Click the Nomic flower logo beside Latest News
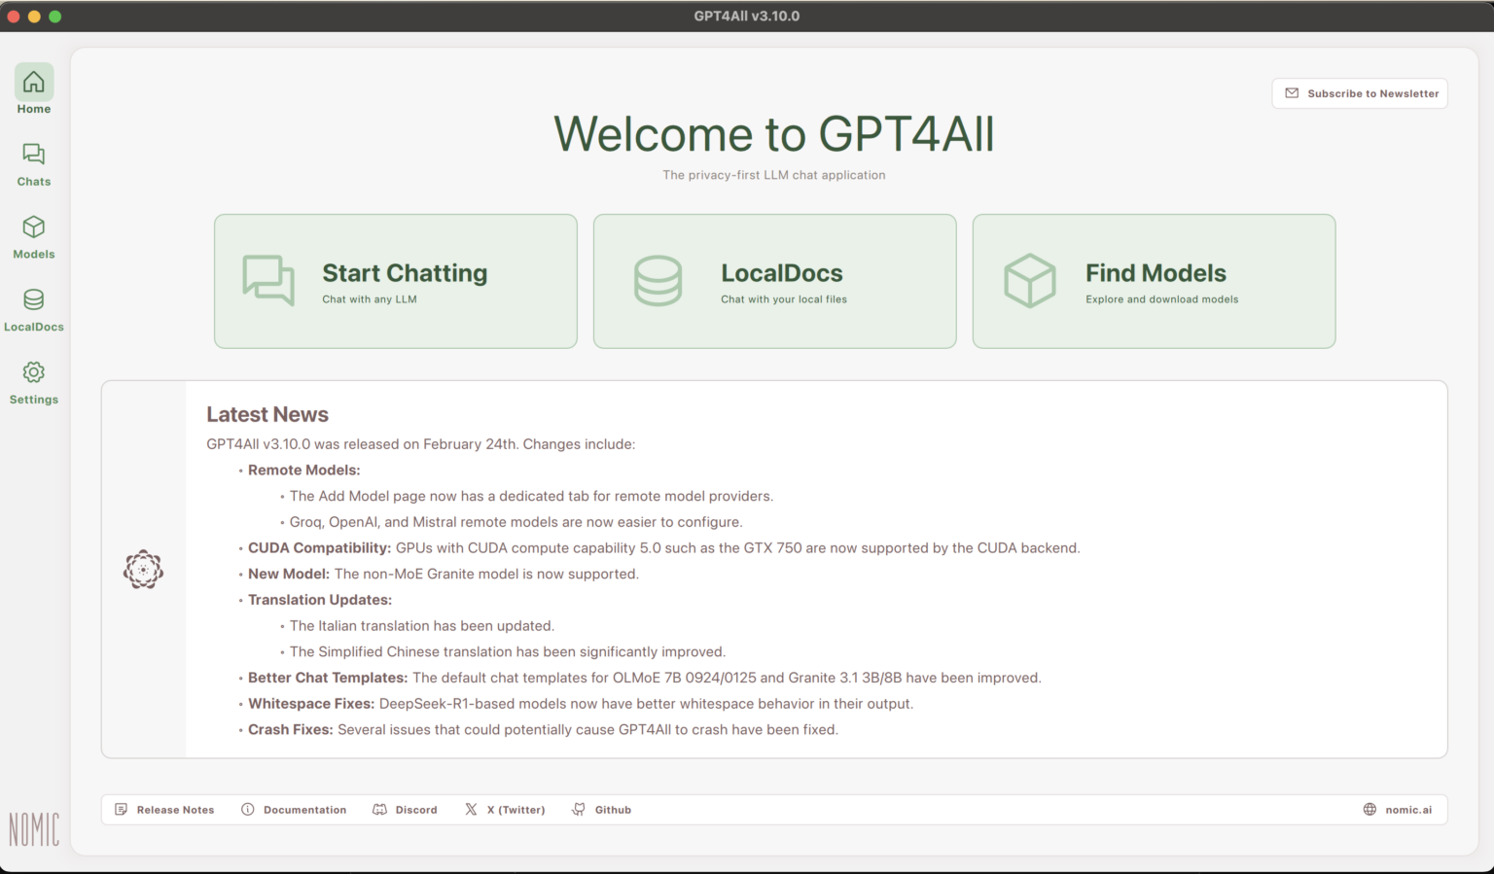The width and height of the screenshot is (1494, 874). (x=143, y=569)
